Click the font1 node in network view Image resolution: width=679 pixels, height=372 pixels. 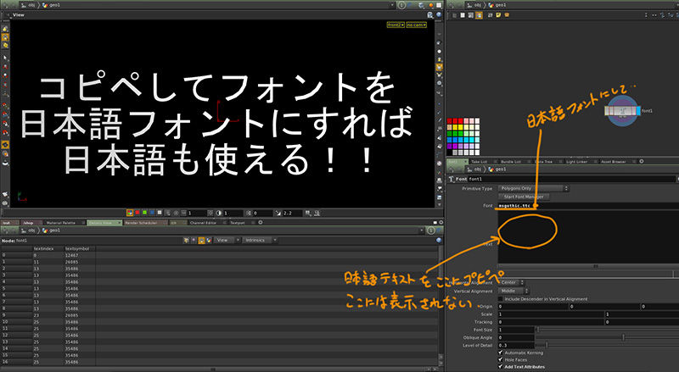click(x=626, y=110)
